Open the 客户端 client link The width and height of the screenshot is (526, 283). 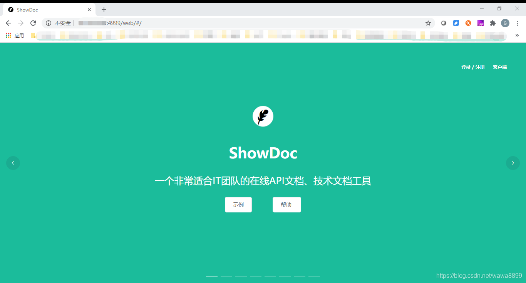pyautogui.click(x=499, y=67)
